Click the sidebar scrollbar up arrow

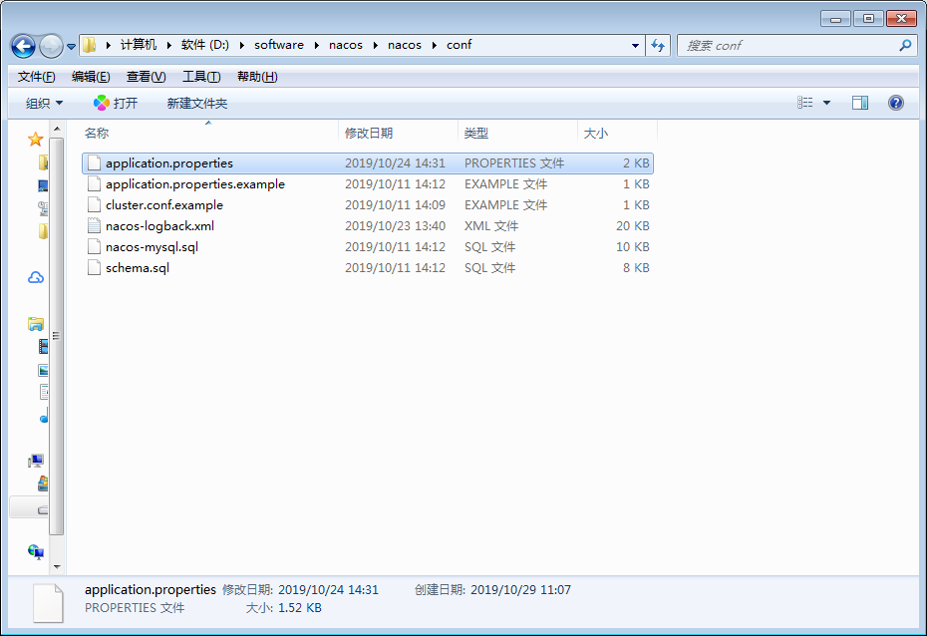pyautogui.click(x=57, y=129)
